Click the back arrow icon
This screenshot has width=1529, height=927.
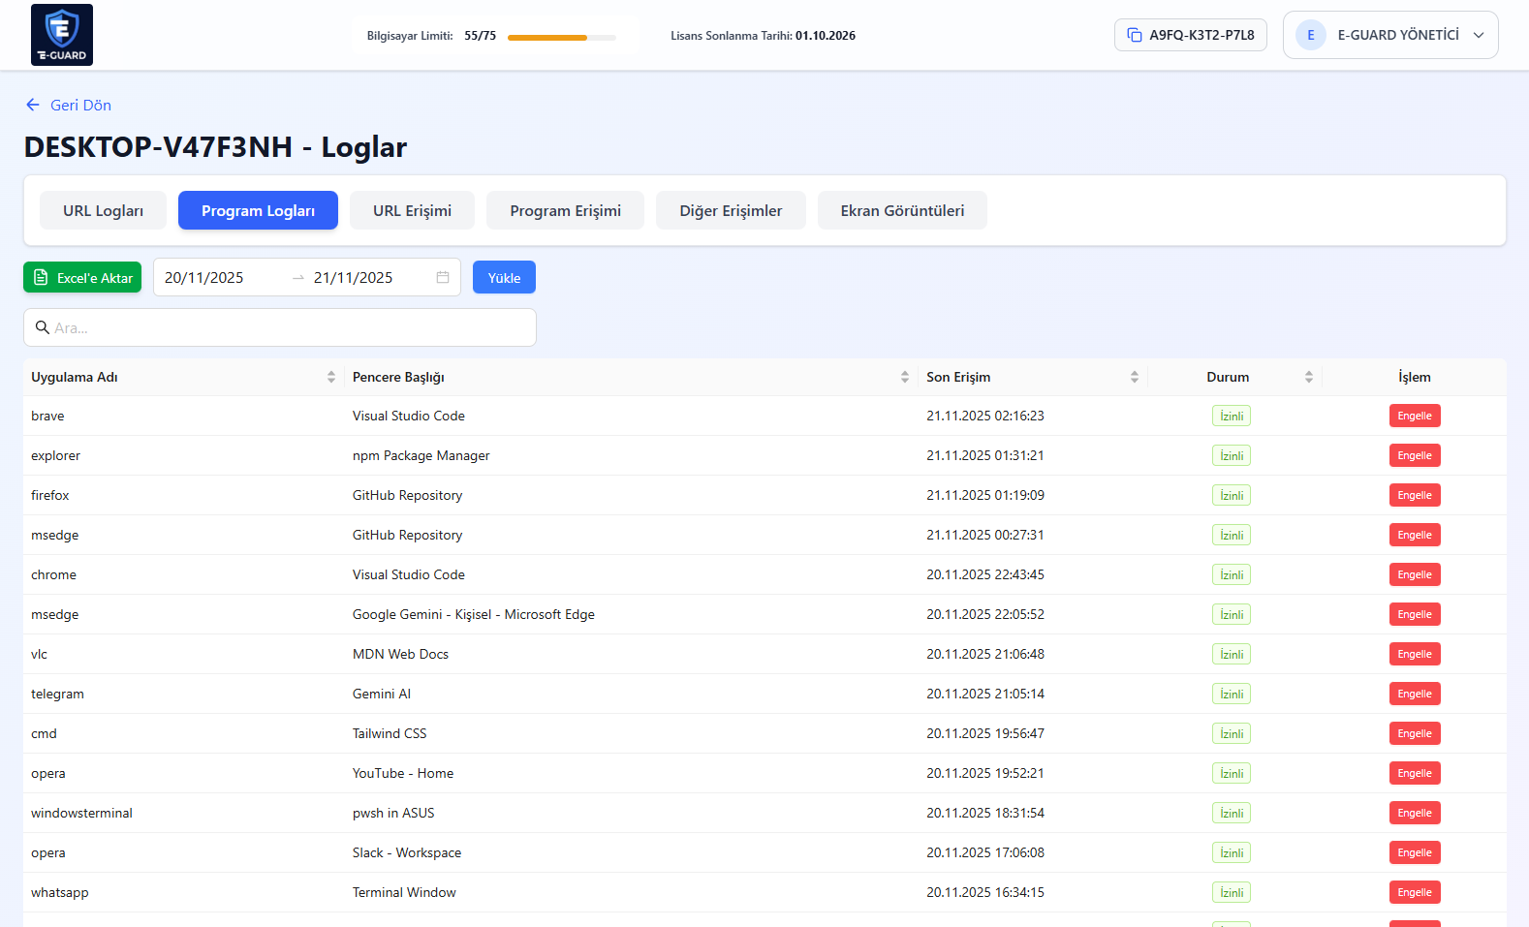[x=33, y=105]
